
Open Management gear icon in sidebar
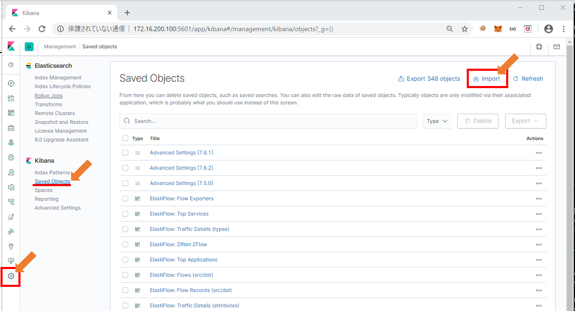(11, 276)
